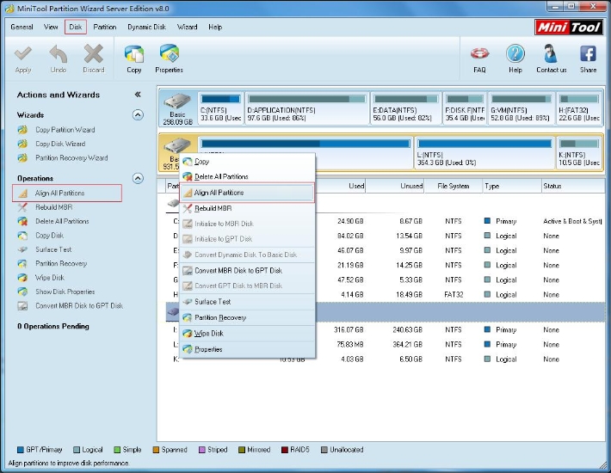Select the D:APPLICATION partition usage bar

(x=306, y=100)
